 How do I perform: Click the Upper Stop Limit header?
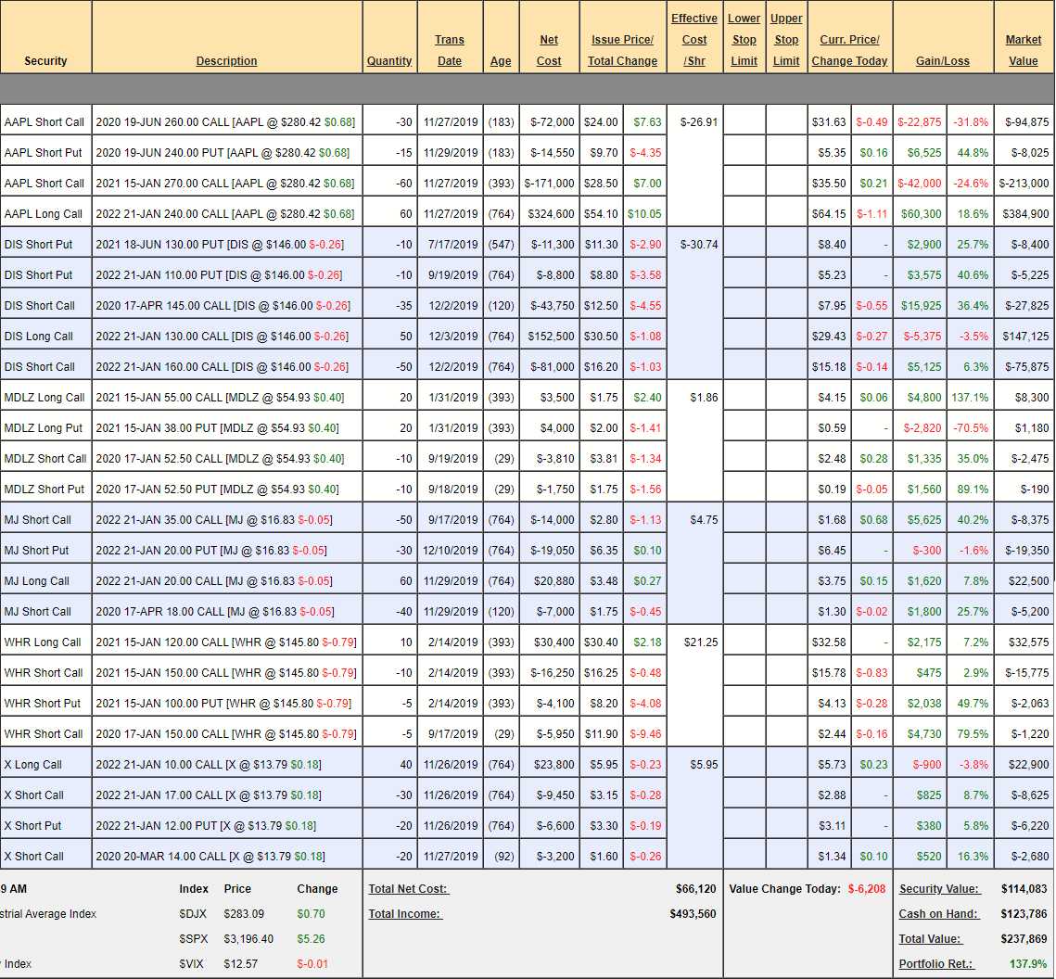coord(786,40)
